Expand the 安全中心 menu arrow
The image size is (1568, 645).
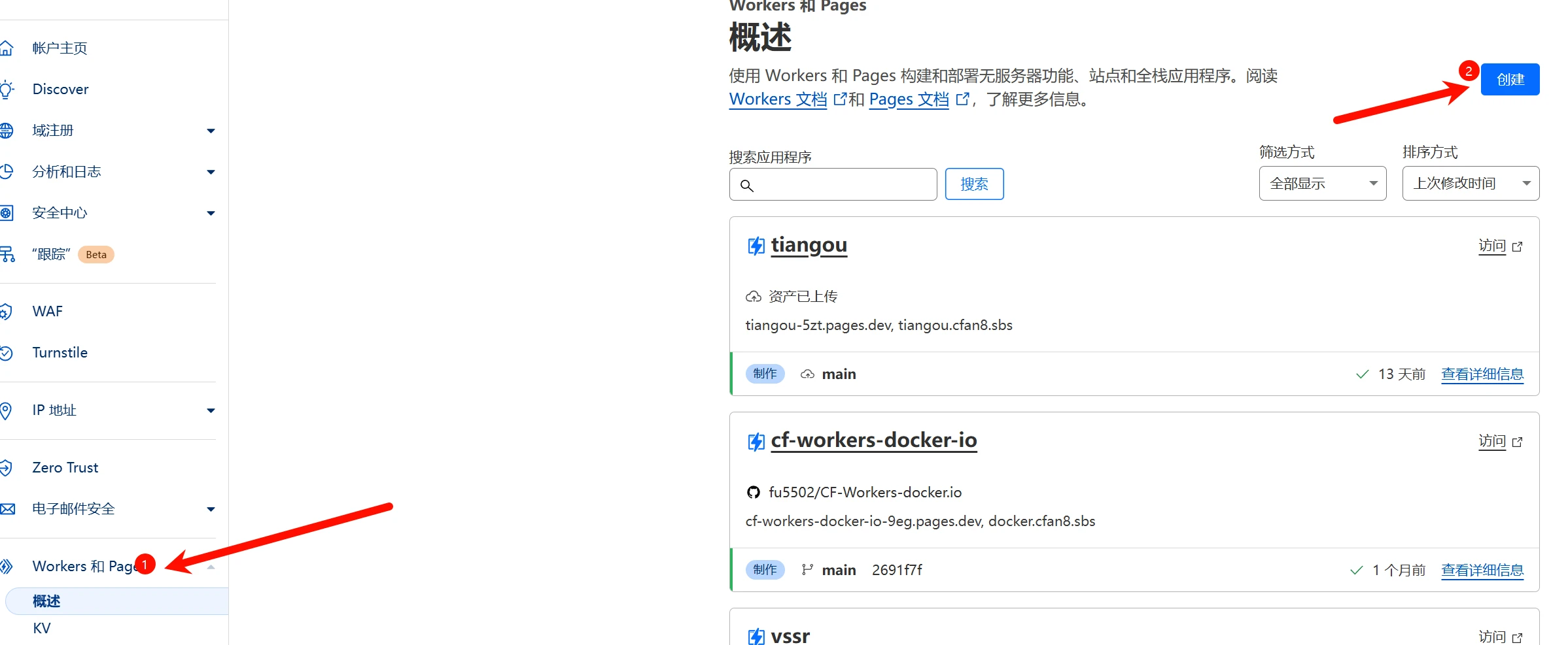tap(211, 213)
